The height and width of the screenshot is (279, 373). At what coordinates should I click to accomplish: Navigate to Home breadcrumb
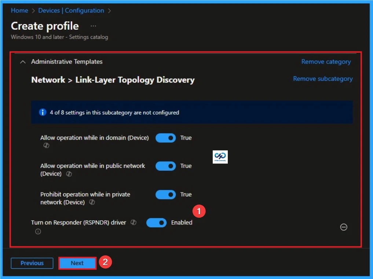19,10
